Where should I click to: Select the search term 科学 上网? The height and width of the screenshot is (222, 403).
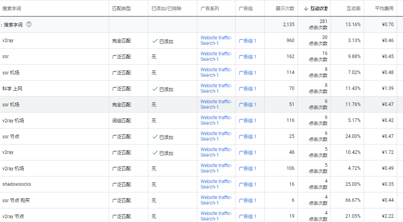click(12, 89)
